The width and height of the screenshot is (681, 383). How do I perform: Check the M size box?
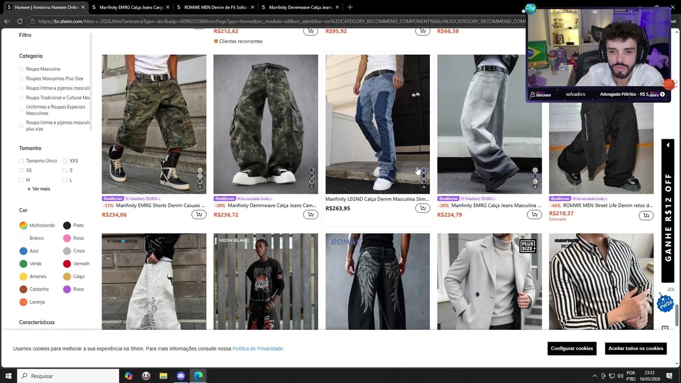[21, 180]
